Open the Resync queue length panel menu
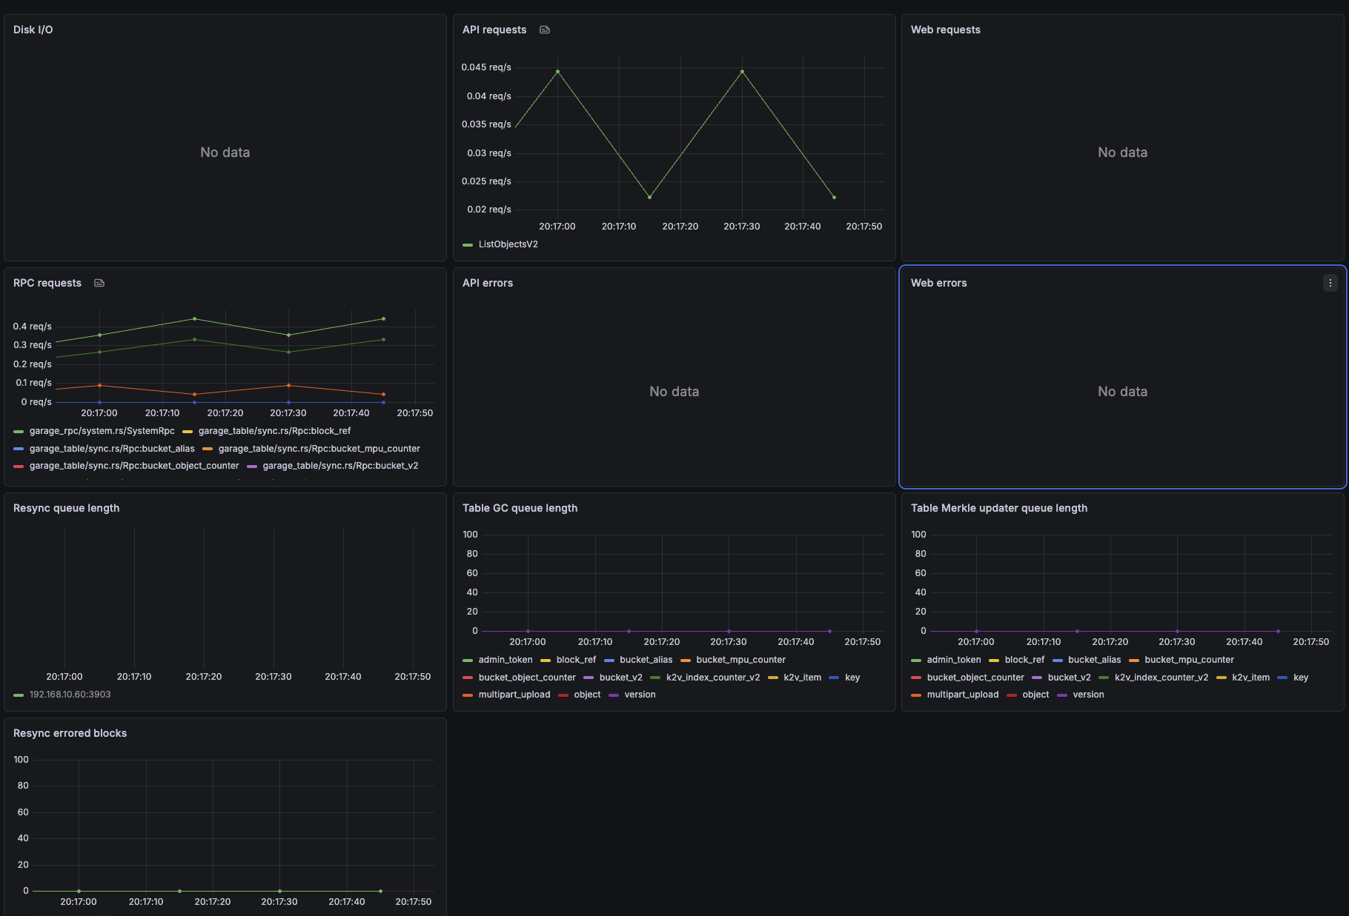This screenshot has width=1349, height=916. coord(66,508)
